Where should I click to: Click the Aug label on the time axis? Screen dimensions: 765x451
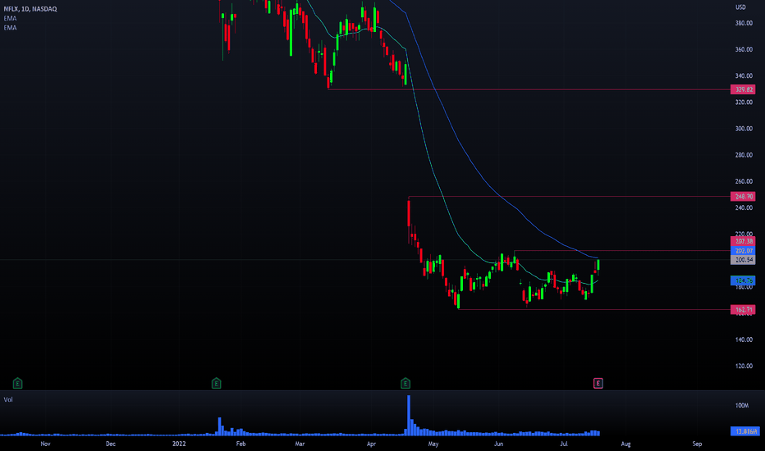click(x=625, y=444)
